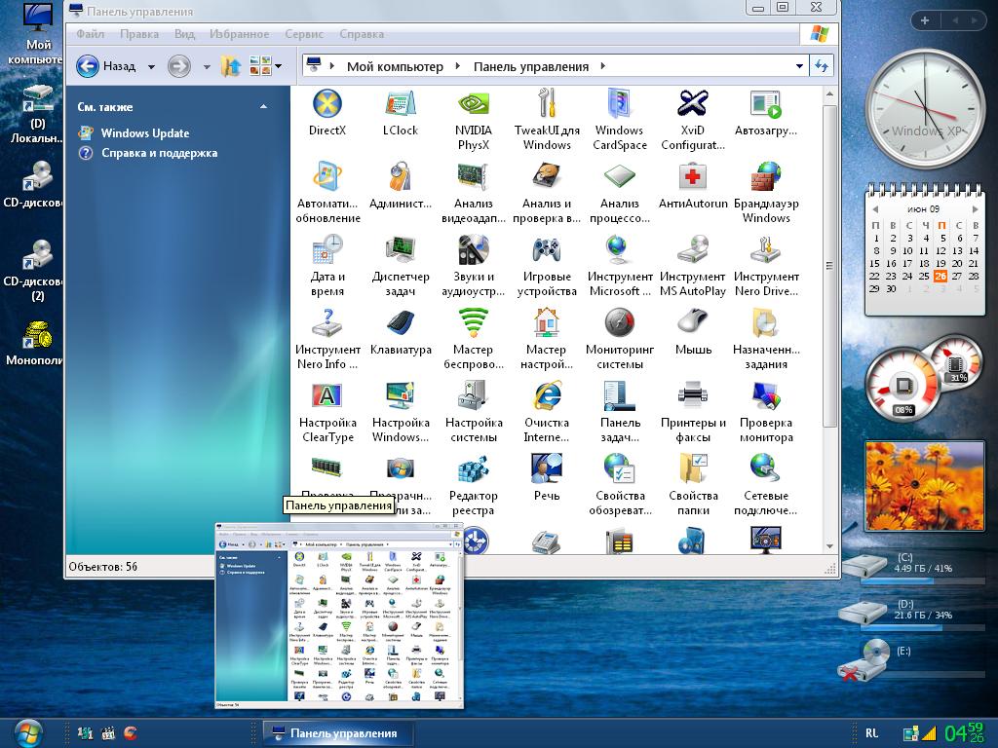Screen dimensions: 998x748
Task: Open the АнтиAutorun item
Action: click(x=693, y=186)
